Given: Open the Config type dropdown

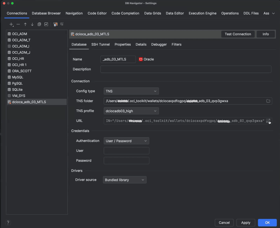Looking at the screenshot, I should (x=131, y=91).
